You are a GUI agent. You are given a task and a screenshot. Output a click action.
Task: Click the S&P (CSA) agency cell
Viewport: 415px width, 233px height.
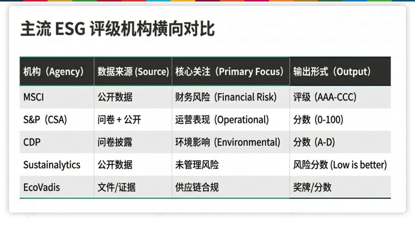pos(57,120)
